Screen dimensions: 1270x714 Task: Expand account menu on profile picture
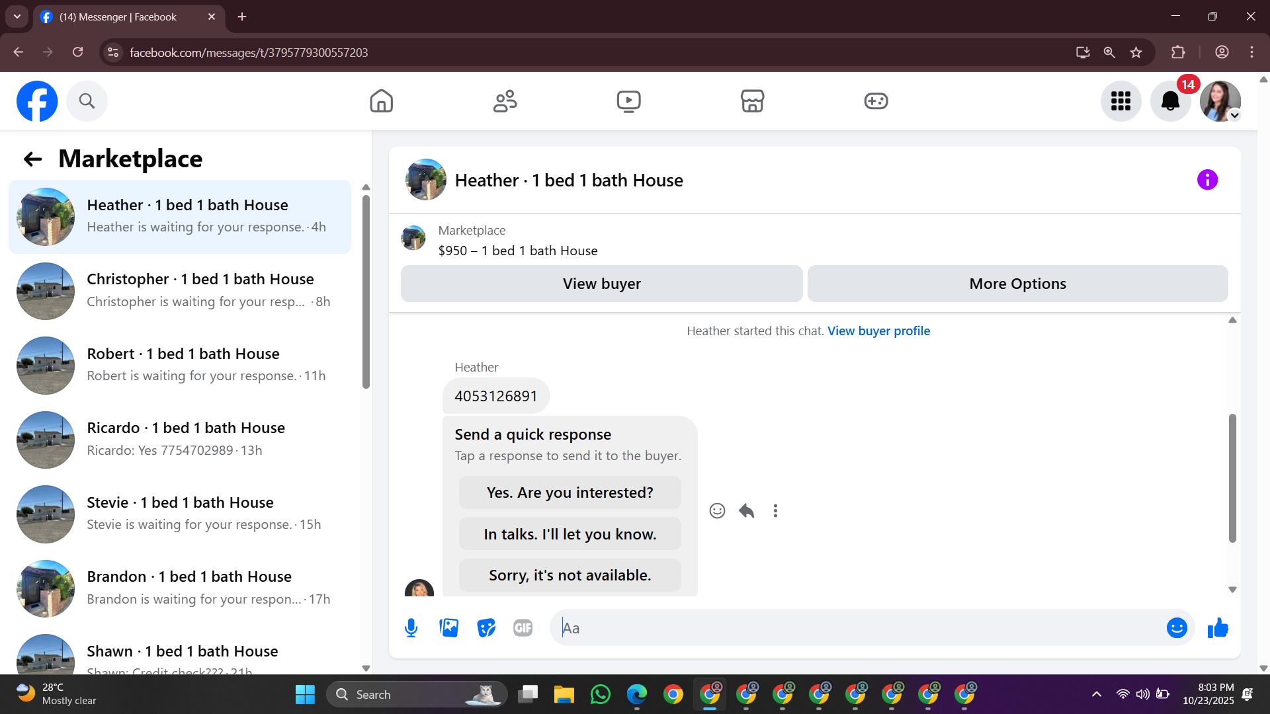pos(1234,116)
